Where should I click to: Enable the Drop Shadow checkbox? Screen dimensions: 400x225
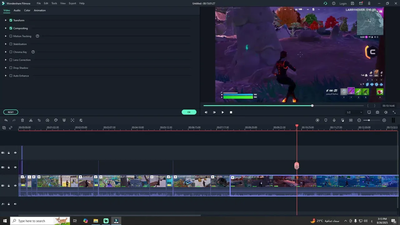point(11,68)
